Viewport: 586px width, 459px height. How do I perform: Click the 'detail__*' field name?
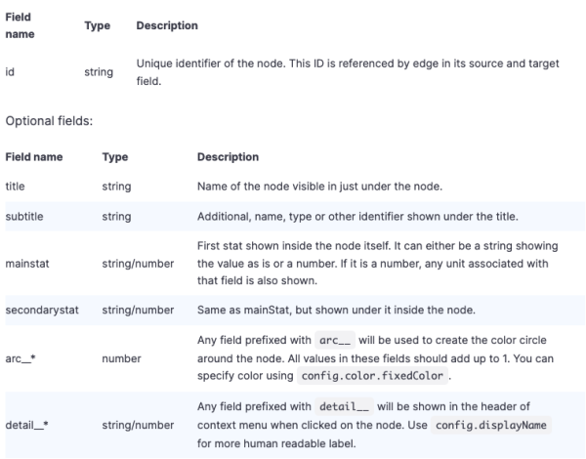click(27, 425)
